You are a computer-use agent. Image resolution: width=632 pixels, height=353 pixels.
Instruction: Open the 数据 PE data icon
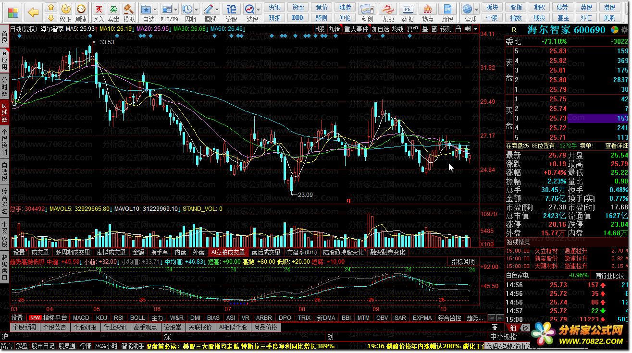click(x=408, y=12)
